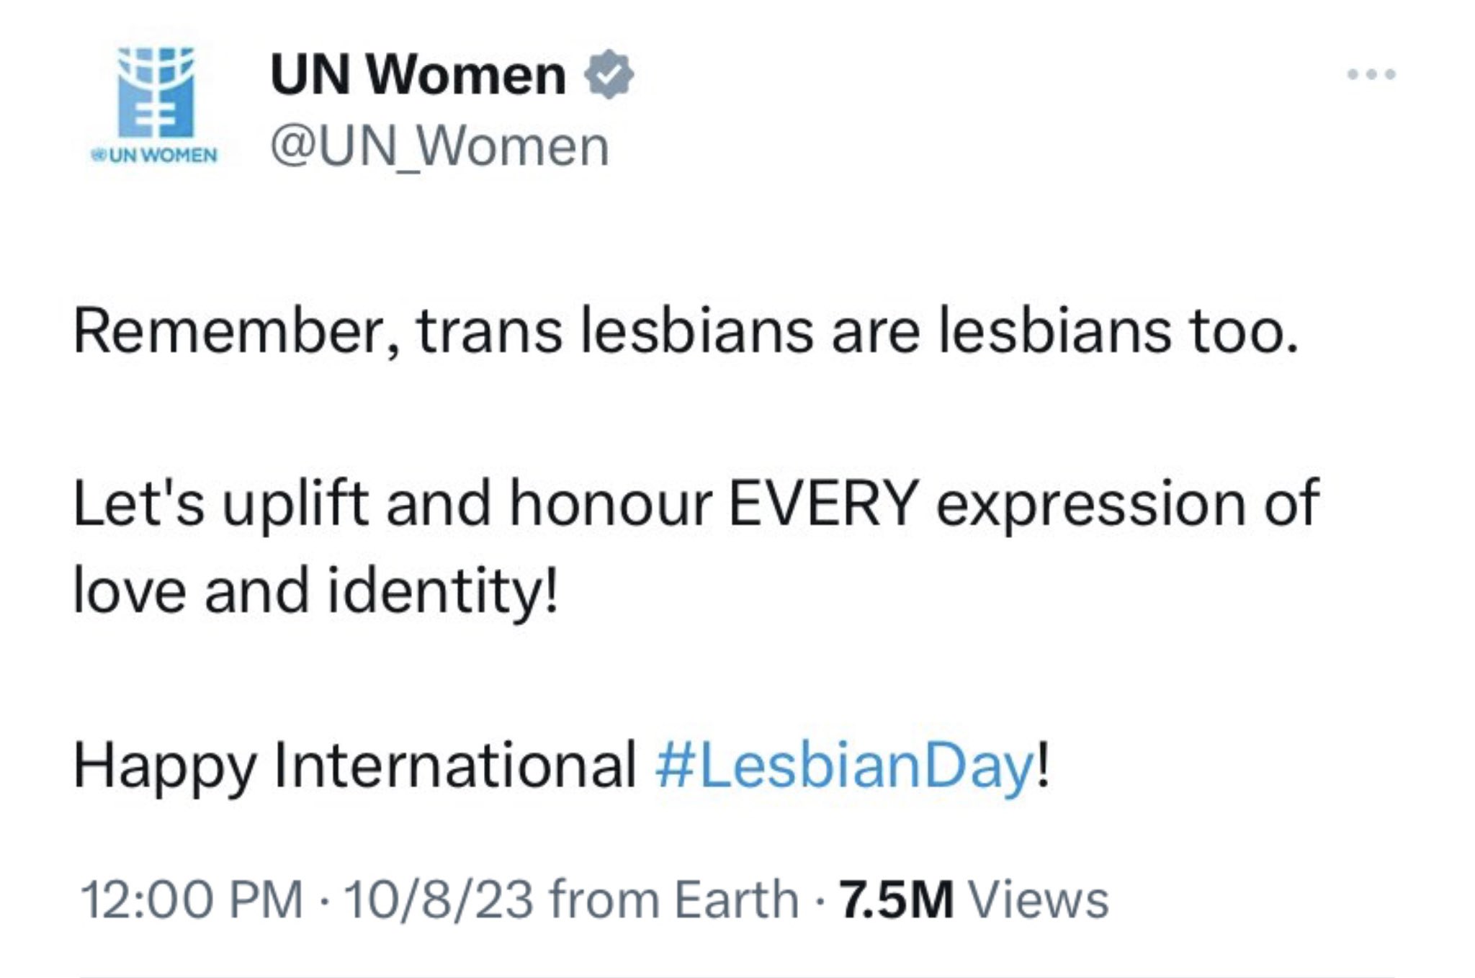Image resolution: width=1475 pixels, height=978 pixels.
Task: Click the "Views" label
Action: pyautogui.click(x=1037, y=900)
